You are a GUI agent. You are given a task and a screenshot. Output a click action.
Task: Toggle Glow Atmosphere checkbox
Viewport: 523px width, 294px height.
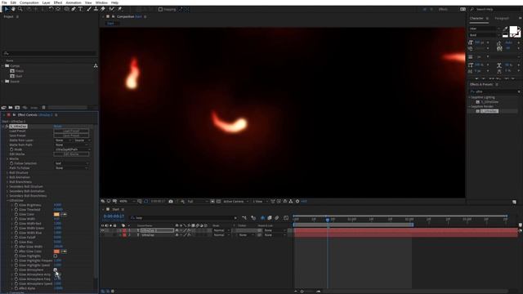pyautogui.click(x=56, y=269)
